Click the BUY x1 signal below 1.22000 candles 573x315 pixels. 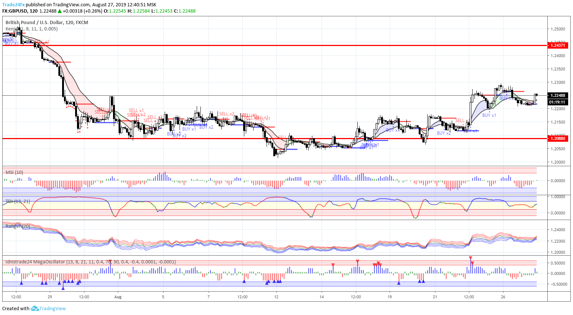489,115
